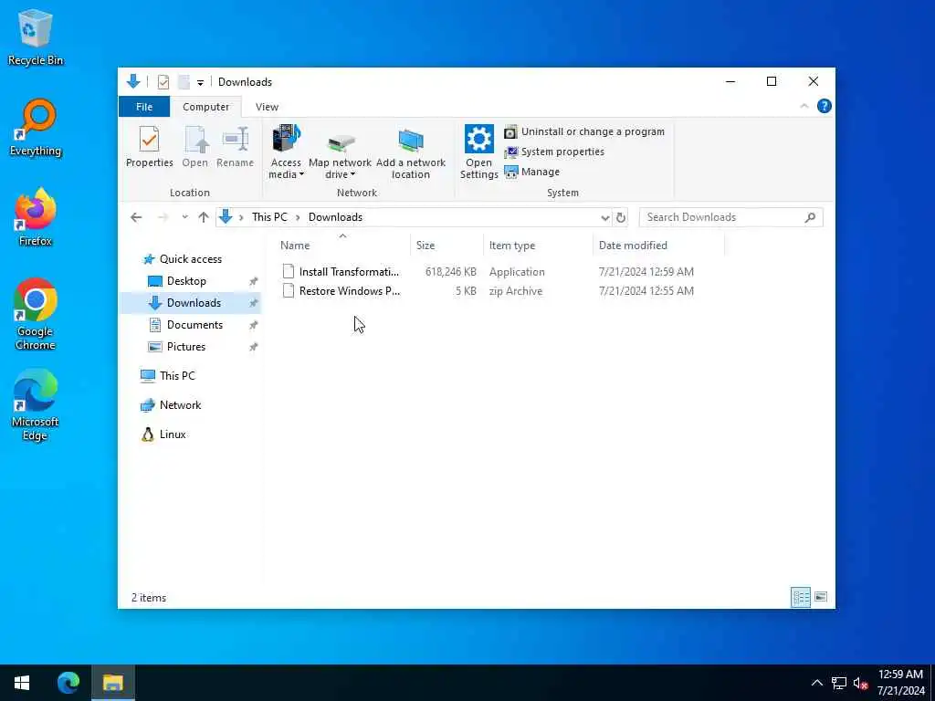
Task: Collapse the ribbon with chevron arrow
Action: [x=804, y=106]
